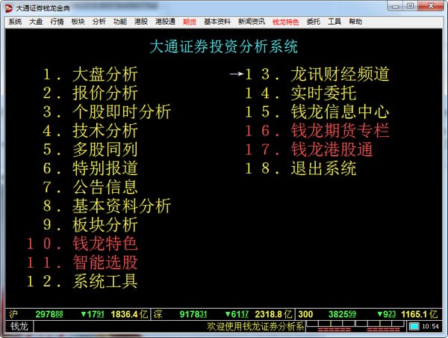
Task: Select item 4 技术分析
Action: (90, 131)
